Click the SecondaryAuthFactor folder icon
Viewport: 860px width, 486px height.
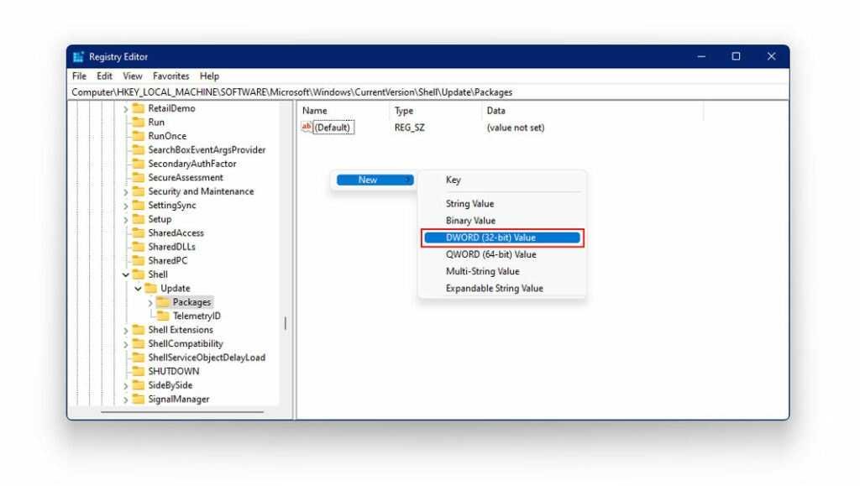pos(139,164)
